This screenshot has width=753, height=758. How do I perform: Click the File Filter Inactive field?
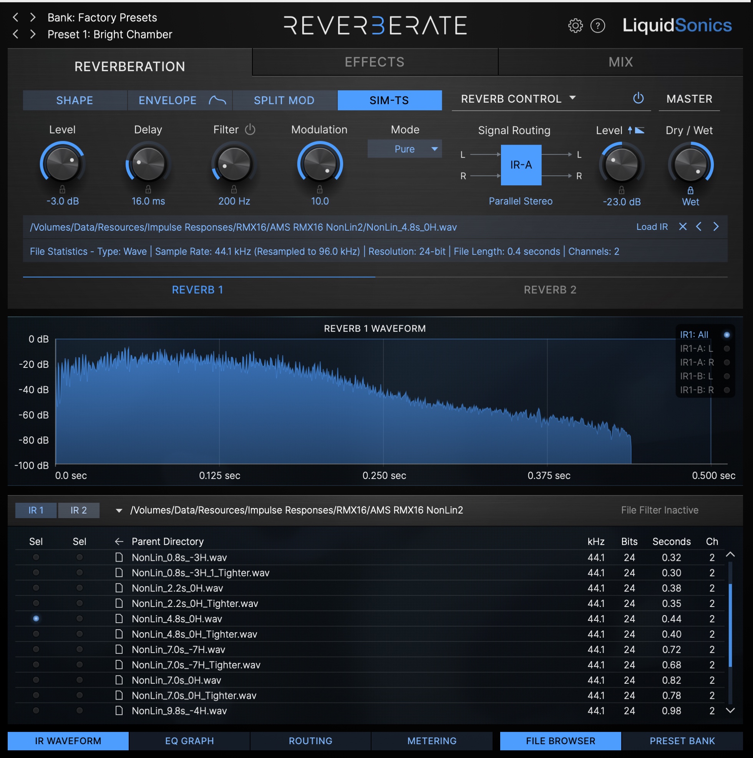click(659, 510)
